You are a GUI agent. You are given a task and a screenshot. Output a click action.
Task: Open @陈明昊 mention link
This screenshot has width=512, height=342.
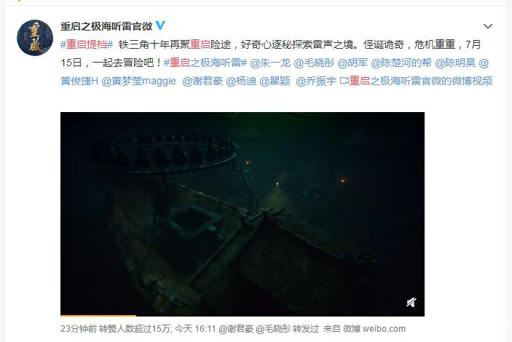tap(455, 63)
